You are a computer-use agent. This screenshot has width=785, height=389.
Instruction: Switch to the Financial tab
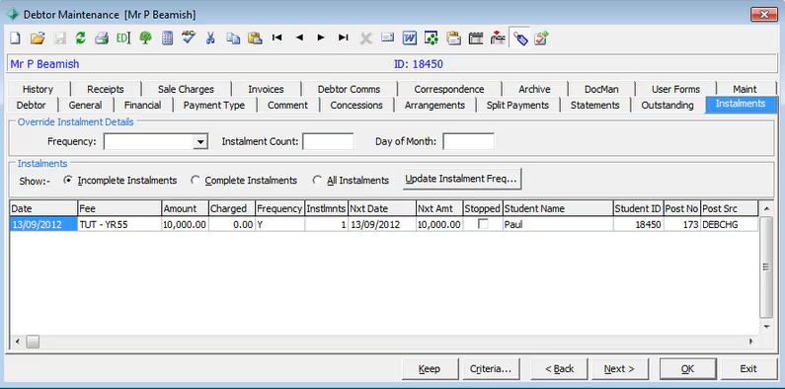(x=142, y=105)
